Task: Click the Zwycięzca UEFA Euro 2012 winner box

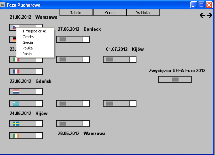Action: point(175,80)
